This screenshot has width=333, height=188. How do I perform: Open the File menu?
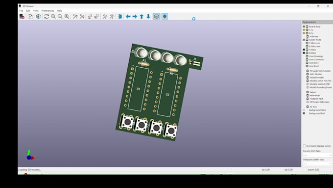pyautogui.click(x=21, y=11)
